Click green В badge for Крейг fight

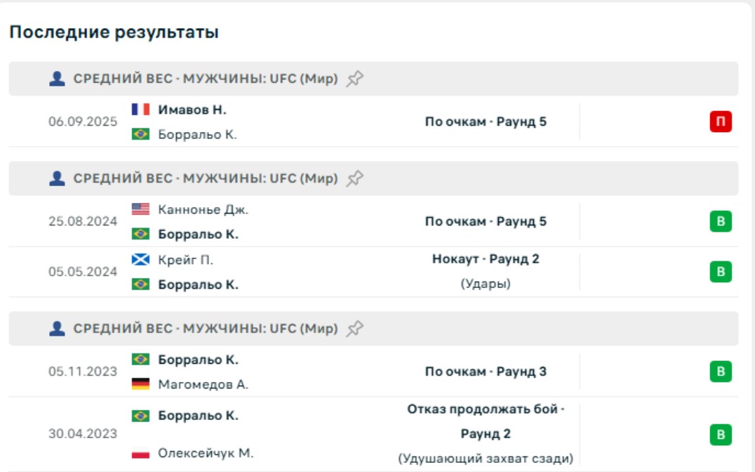721,272
